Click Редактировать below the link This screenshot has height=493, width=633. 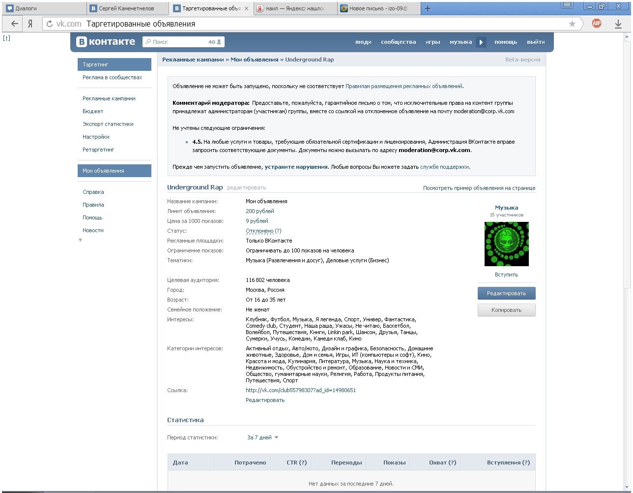pyautogui.click(x=265, y=400)
